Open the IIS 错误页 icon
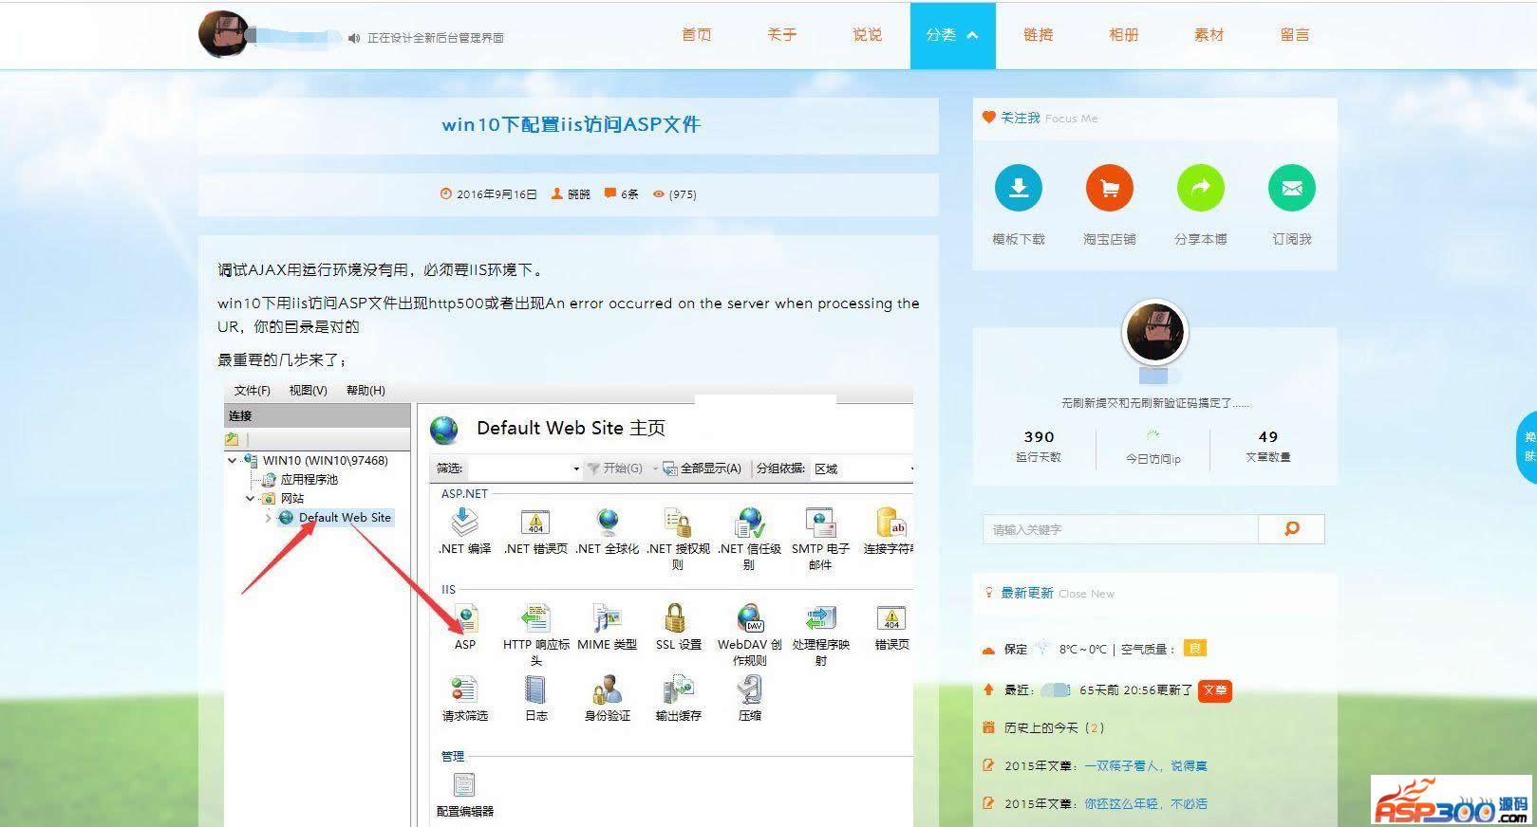This screenshot has width=1537, height=827. [891, 618]
